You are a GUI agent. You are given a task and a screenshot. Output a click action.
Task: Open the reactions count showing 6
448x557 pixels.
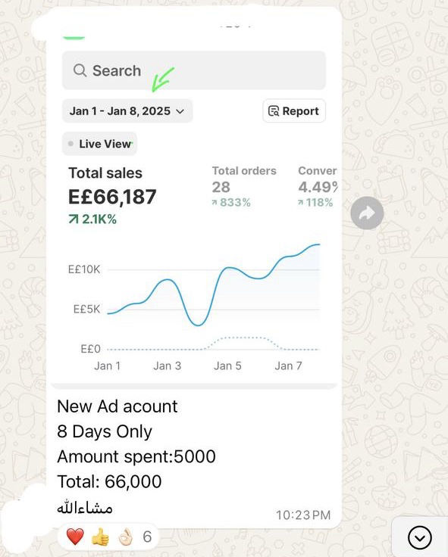coord(147,537)
